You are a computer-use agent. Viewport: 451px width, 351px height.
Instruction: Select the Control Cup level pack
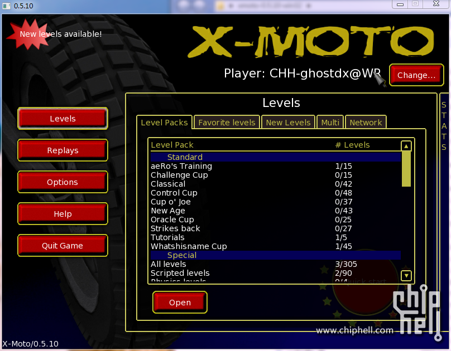click(276, 193)
